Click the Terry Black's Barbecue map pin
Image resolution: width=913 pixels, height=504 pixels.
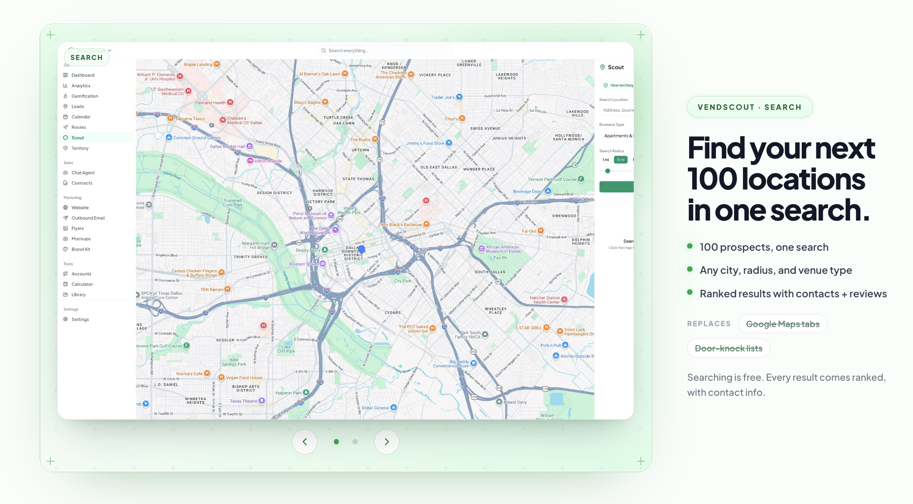pyautogui.click(x=427, y=224)
